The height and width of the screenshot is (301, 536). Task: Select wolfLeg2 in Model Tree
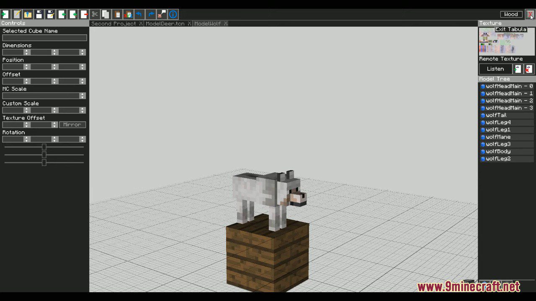click(506, 159)
